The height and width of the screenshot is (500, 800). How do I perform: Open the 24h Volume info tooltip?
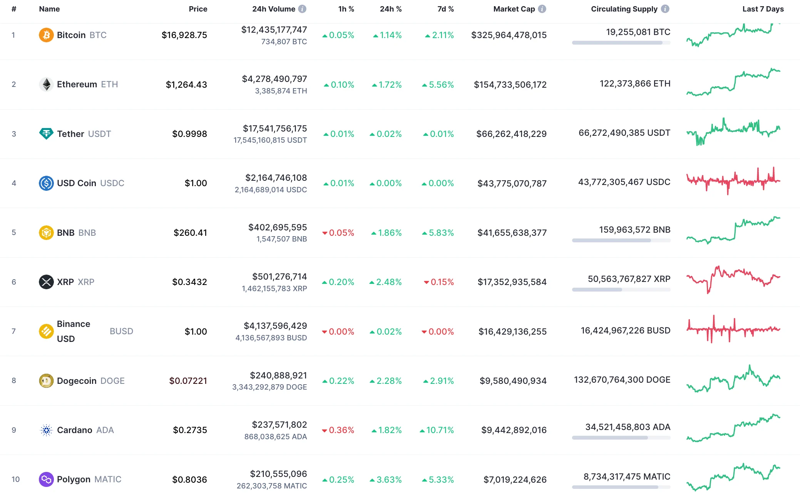(303, 8)
